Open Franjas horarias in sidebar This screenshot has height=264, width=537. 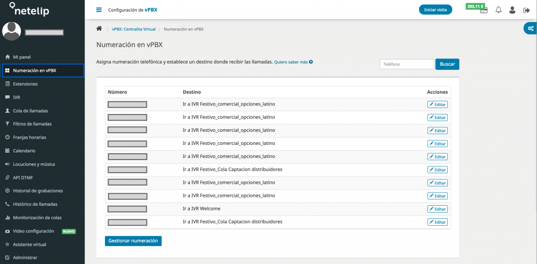(x=29, y=138)
